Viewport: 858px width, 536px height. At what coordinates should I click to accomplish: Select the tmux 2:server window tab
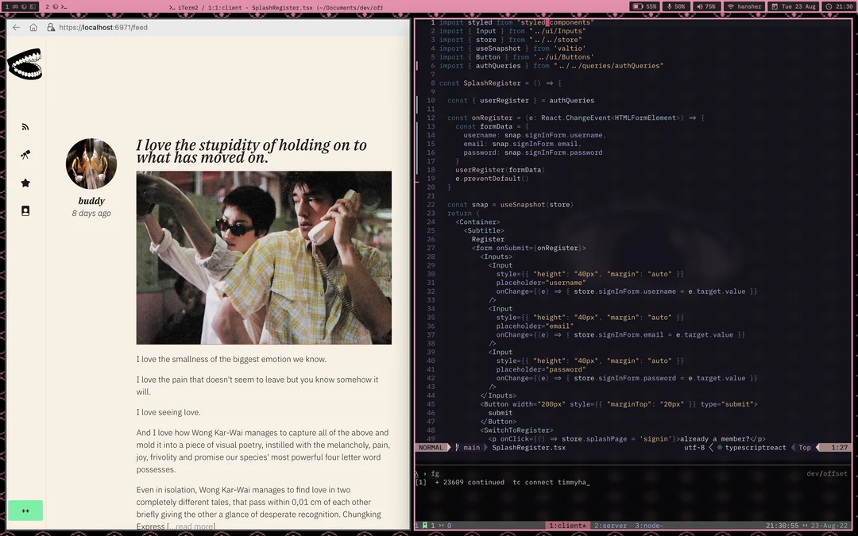pyautogui.click(x=610, y=526)
